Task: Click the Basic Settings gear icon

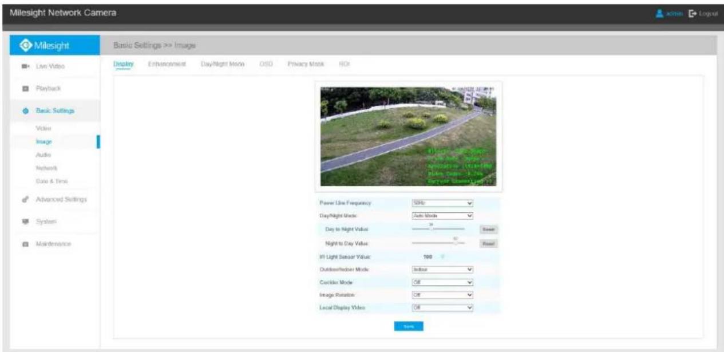Action: point(25,111)
